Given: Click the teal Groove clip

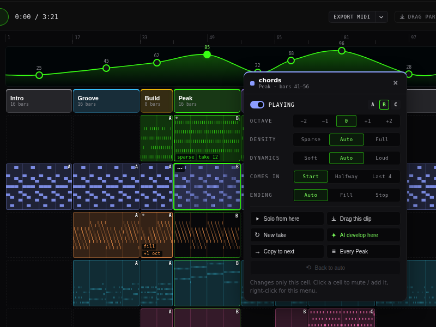Looking at the screenshot, I should tap(106, 283).
